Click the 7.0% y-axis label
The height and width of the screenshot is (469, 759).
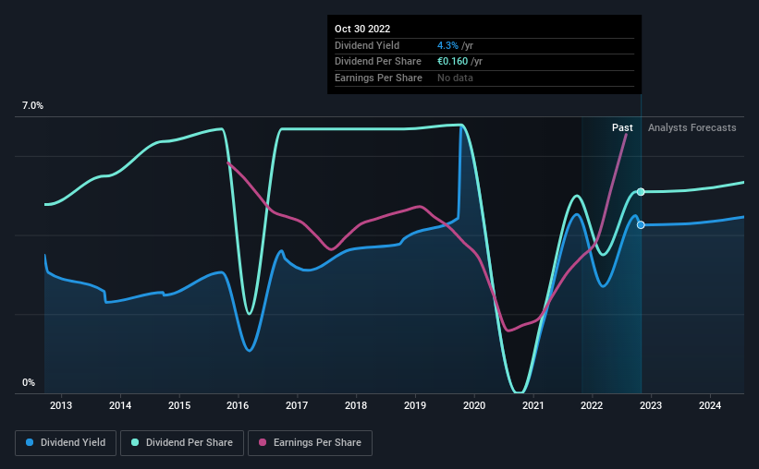point(32,106)
